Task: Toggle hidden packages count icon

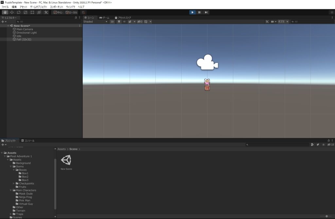Action: pyautogui.click(x=331, y=144)
